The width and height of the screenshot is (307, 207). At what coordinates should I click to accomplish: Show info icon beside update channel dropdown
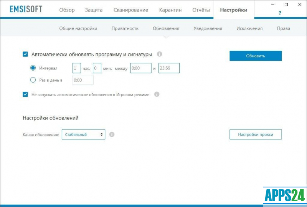pos(112,134)
